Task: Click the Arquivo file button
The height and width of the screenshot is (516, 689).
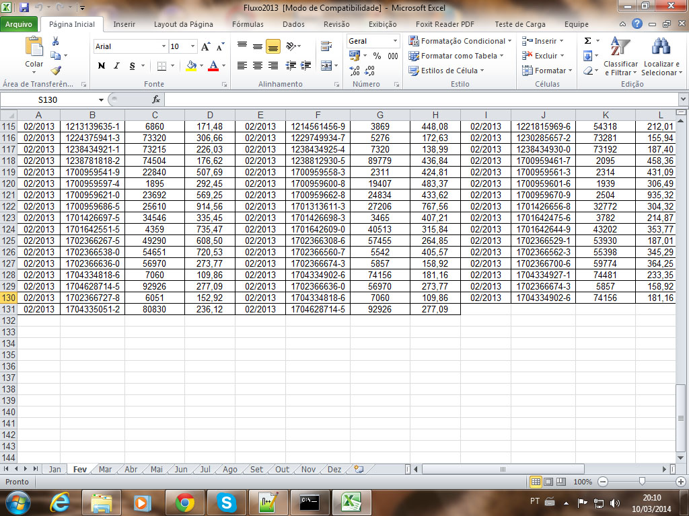Action: point(19,24)
